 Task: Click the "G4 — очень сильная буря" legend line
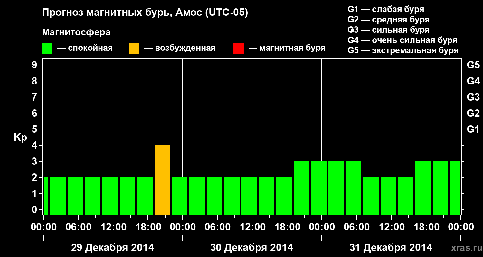[x=402, y=40]
